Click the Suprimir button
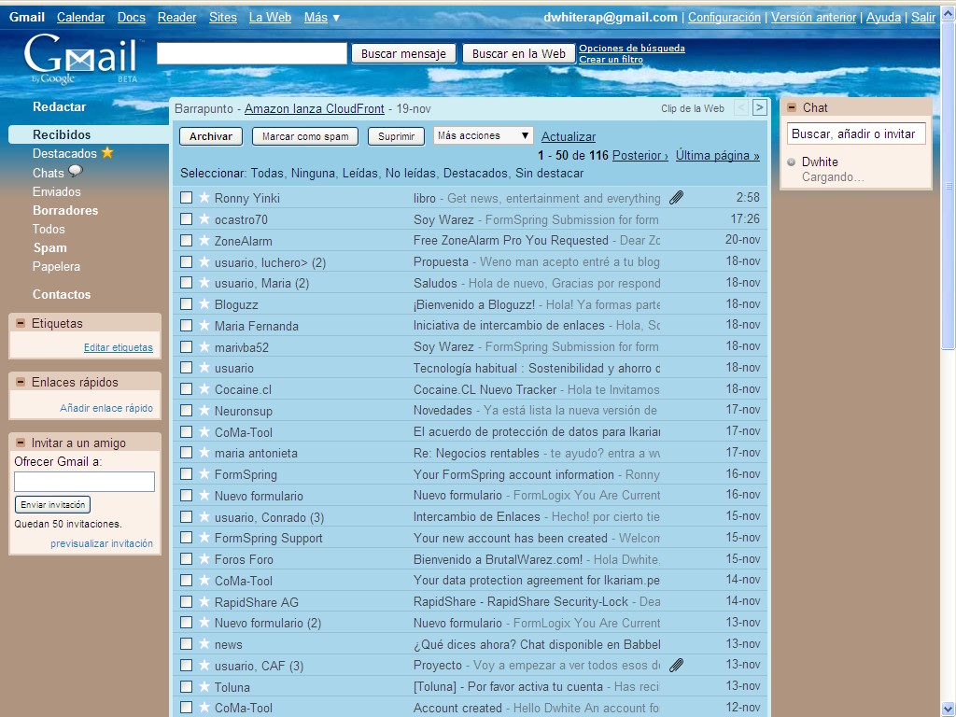The height and width of the screenshot is (717, 956). 396,136
